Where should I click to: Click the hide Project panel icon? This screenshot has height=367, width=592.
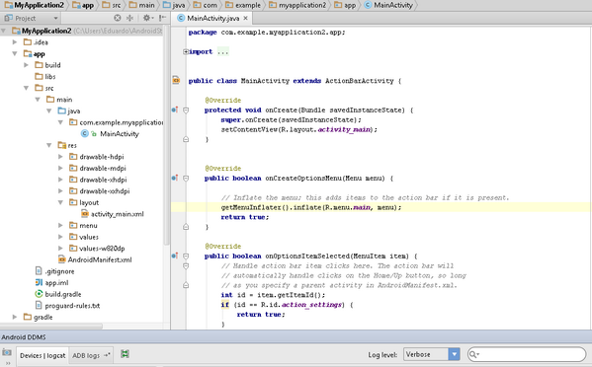162,18
